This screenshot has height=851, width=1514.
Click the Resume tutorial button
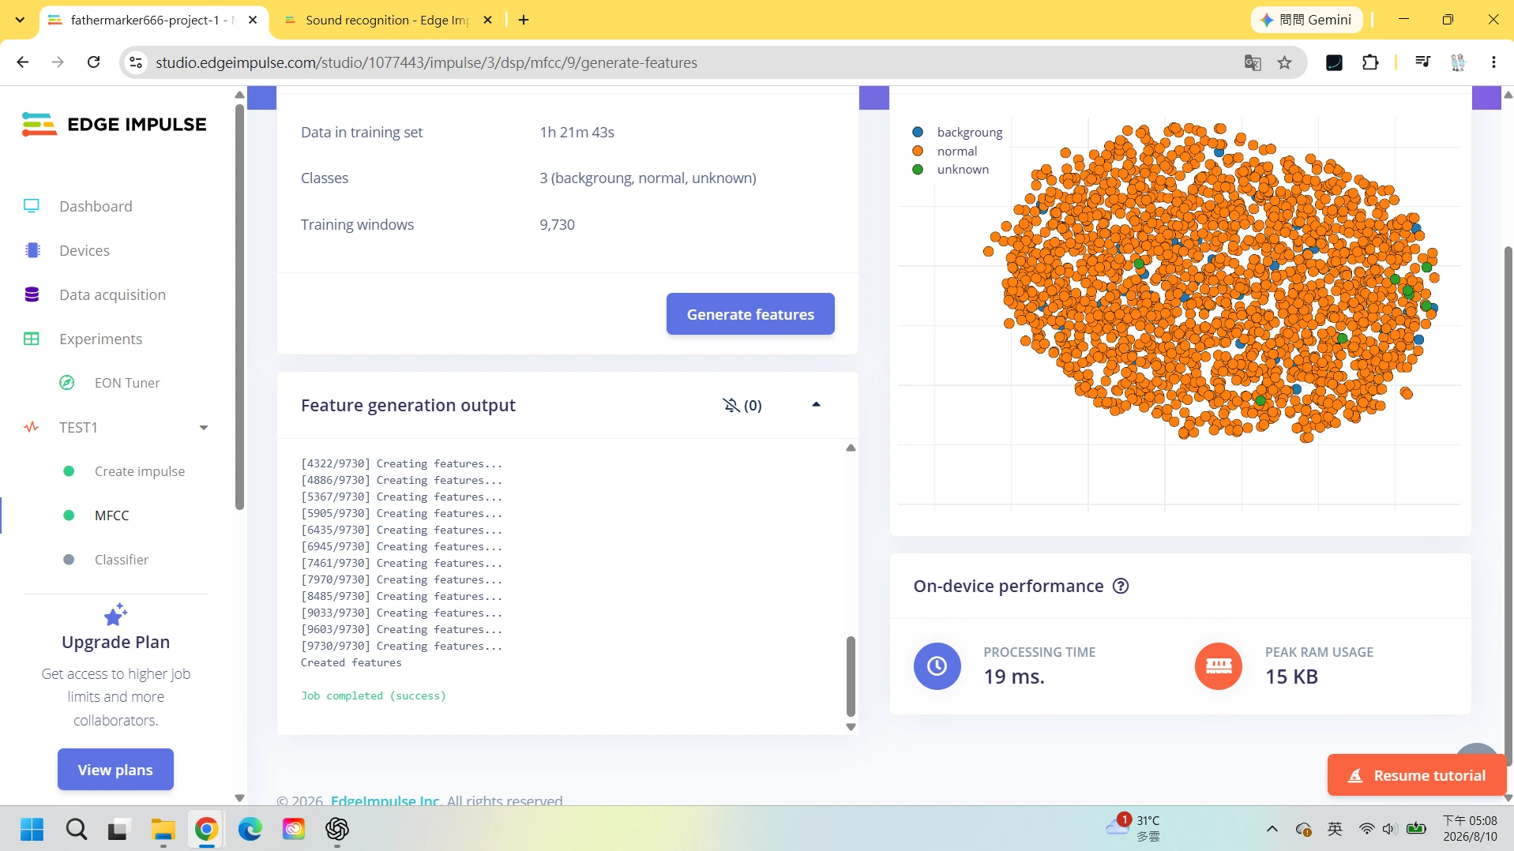[x=1417, y=775]
